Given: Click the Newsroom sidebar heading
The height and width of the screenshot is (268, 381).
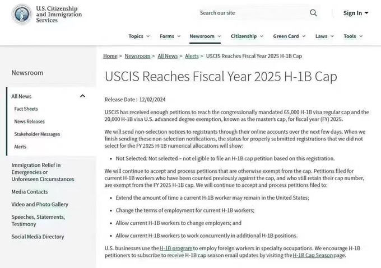Looking at the screenshot, I should [27, 73].
